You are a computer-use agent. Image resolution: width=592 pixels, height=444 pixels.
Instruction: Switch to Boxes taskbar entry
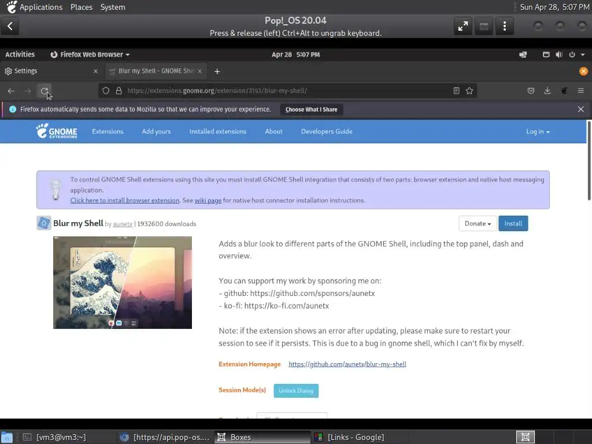tap(262, 437)
